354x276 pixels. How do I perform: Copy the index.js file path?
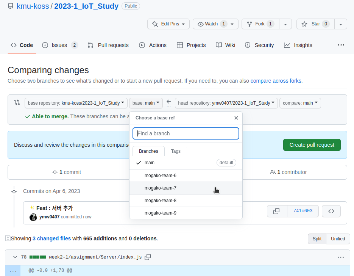point(148,257)
